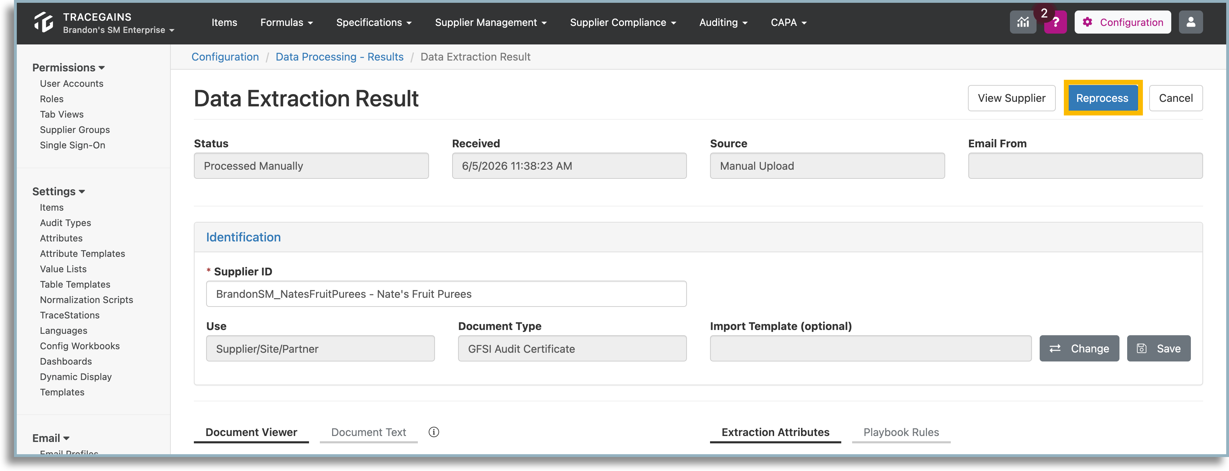Click the Save button with disk icon
This screenshot has width=1229, height=471.
tap(1158, 349)
